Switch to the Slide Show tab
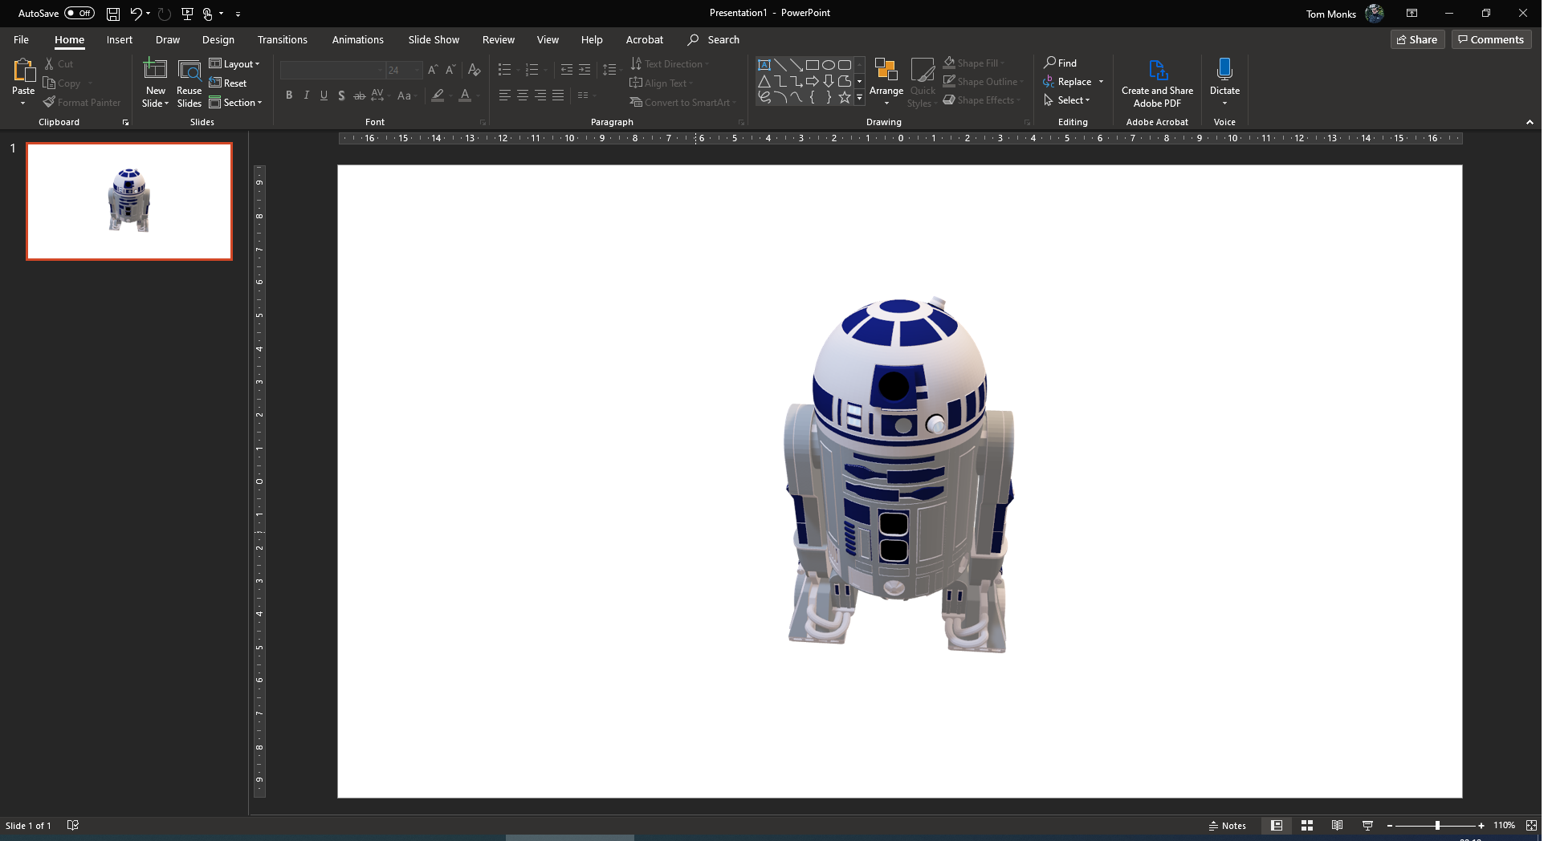This screenshot has height=841, width=1548. click(434, 39)
